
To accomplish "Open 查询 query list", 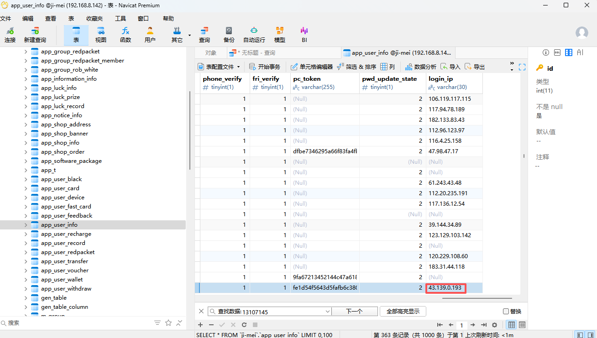I will click(204, 35).
